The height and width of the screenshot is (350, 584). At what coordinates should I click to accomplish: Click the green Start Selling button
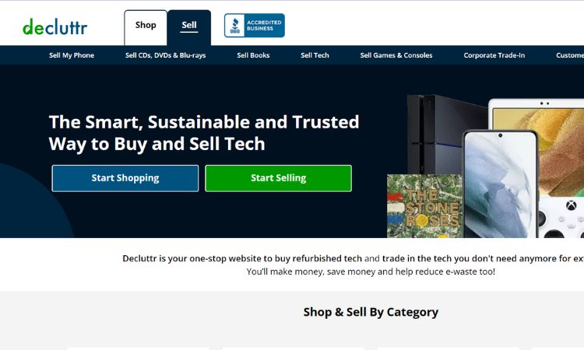[278, 178]
